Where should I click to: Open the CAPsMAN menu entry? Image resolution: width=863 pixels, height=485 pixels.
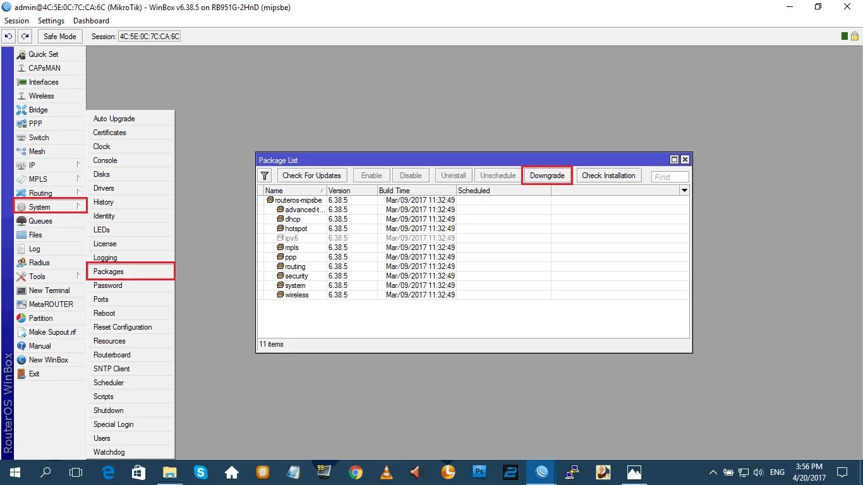(x=50, y=68)
